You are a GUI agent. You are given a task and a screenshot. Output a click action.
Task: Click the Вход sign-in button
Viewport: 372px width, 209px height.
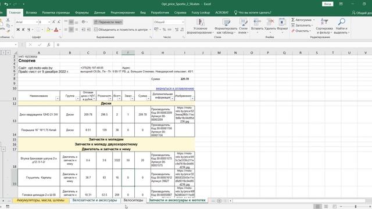click(327, 4)
